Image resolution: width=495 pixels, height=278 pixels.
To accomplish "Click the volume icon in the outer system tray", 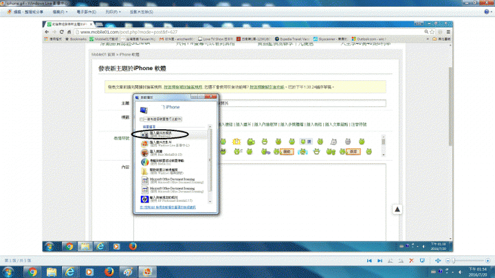I will pos(460,272).
